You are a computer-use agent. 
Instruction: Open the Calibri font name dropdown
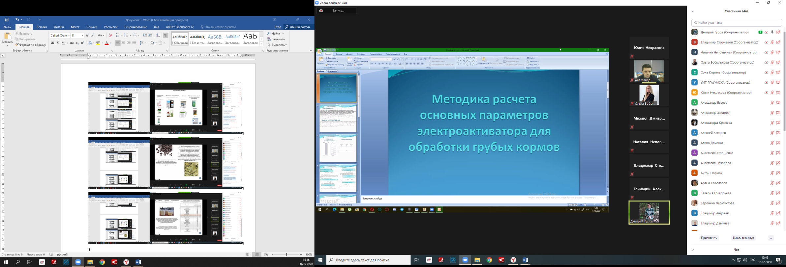(x=69, y=36)
